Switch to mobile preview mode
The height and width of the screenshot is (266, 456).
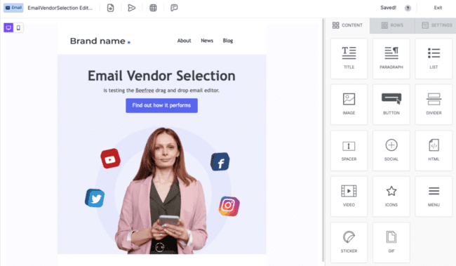point(18,27)
